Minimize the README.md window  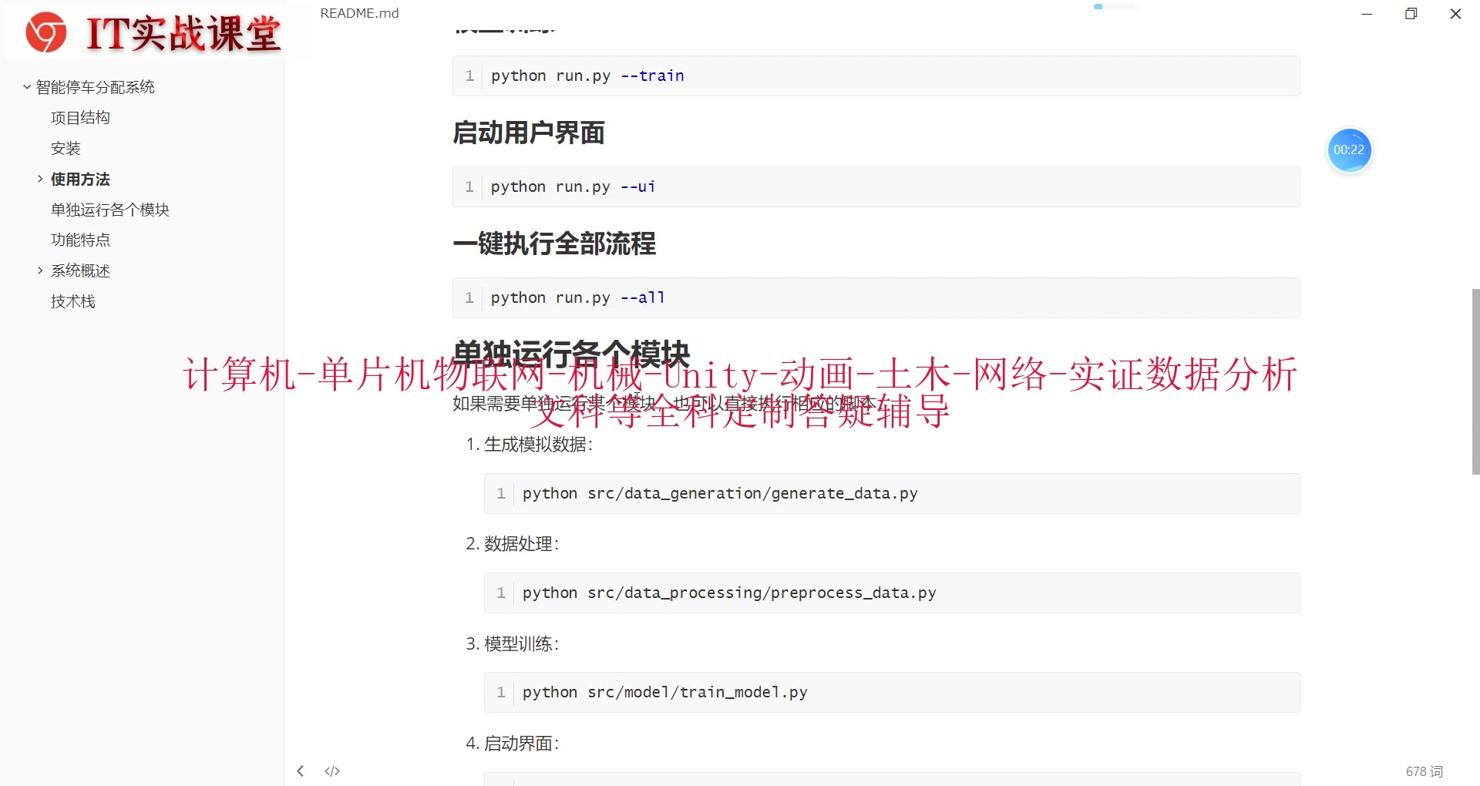1367,14
